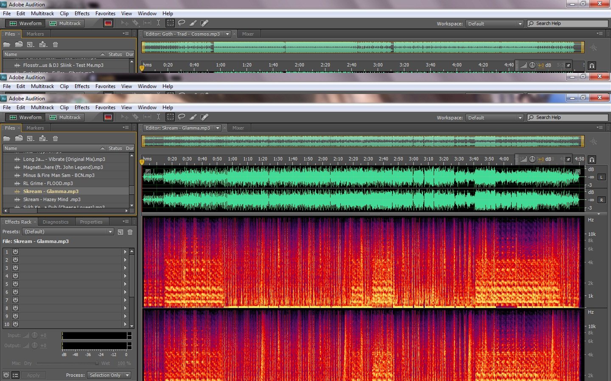The height and width of the screenshot is (381, 611).
Task: Select Paintbrush Selection tool in Skream window
Action: coord(193,117)
